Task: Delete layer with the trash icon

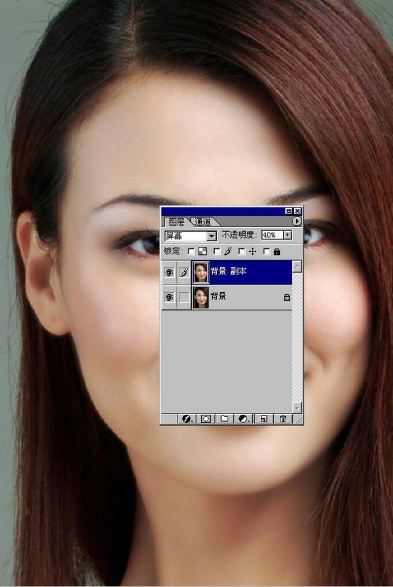Action: coord(283,419)
